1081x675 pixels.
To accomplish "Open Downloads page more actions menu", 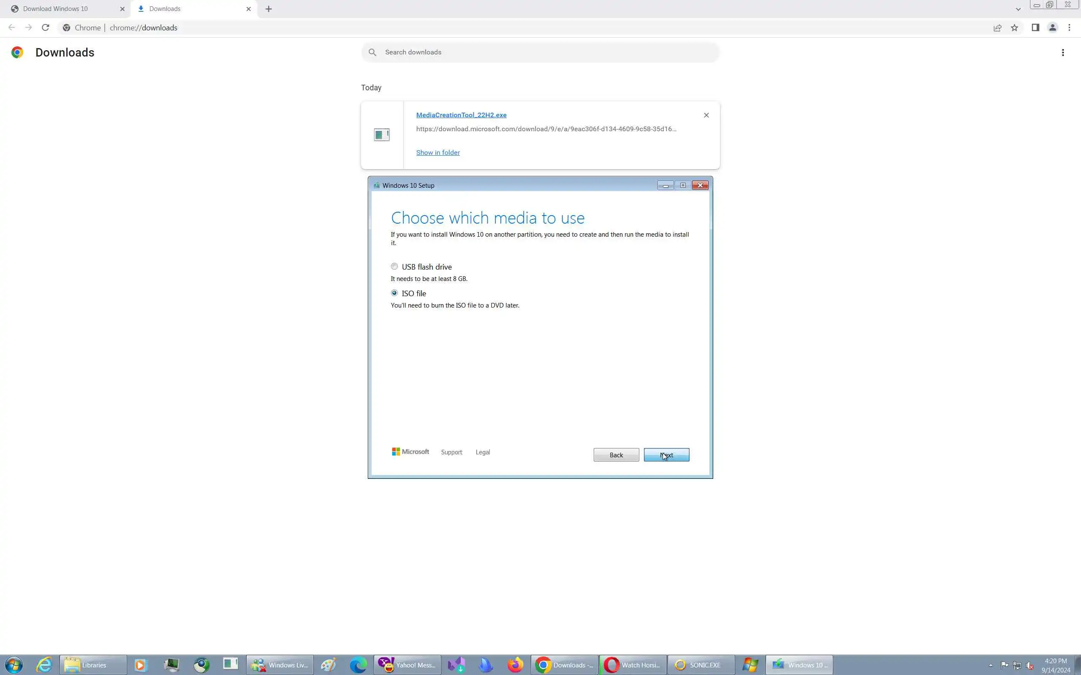I will pyautogui.click(x=1063, y=53).
